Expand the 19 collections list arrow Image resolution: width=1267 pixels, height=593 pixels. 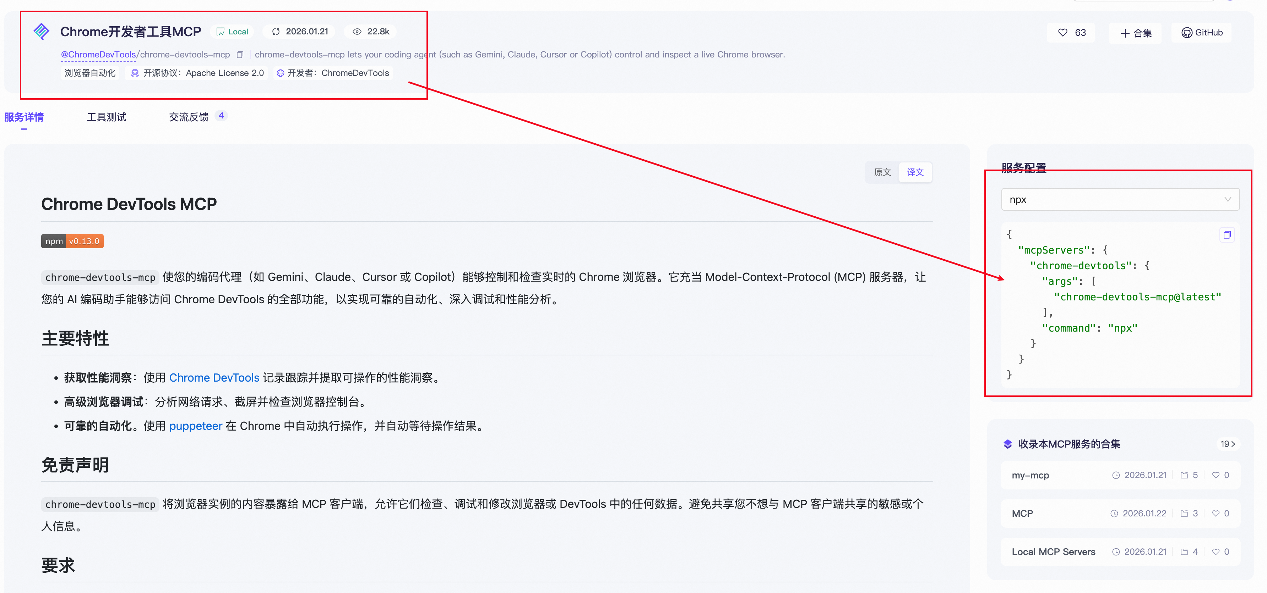(1228, 444)
